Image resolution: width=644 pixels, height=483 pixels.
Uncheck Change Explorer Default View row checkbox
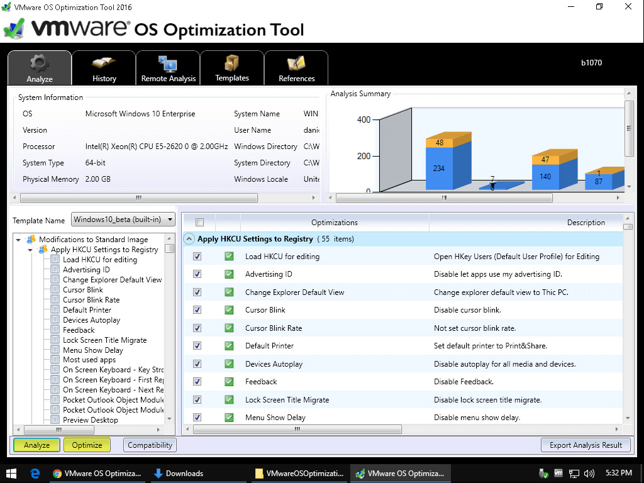click(x=197, y=292)
